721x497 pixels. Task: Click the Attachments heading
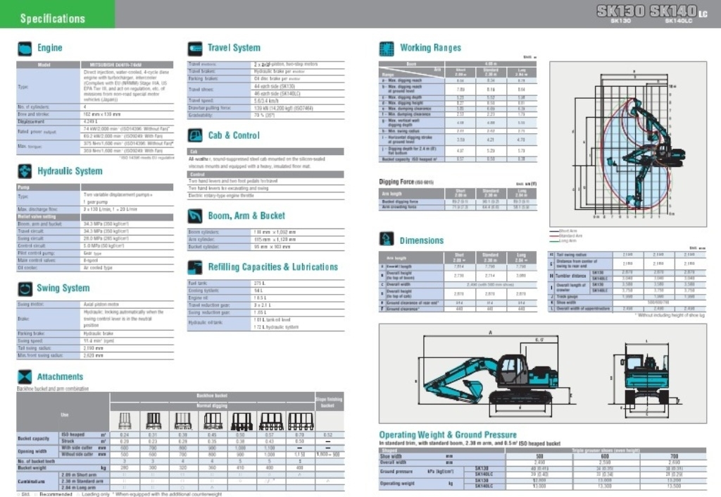pos(61,376)
